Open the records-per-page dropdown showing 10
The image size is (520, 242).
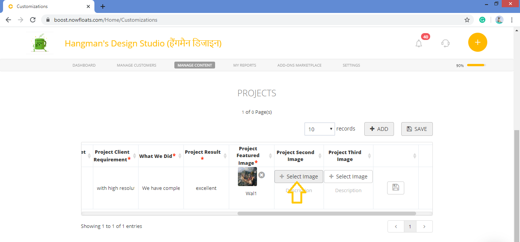(x=319, y=129)
